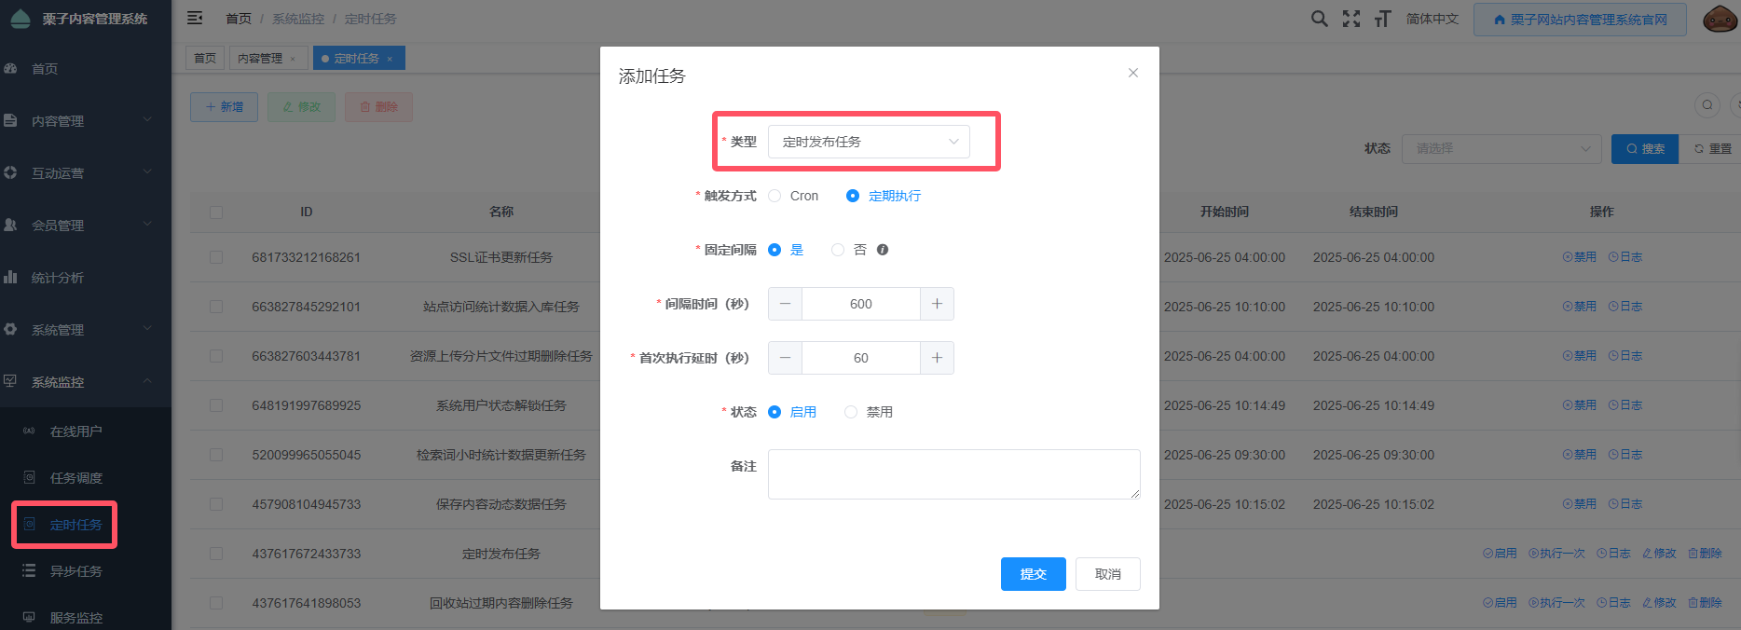This screenshot has height=630, width=1741.
Task: Select the Cron trigger radio button
Action: tap(775, 196)
